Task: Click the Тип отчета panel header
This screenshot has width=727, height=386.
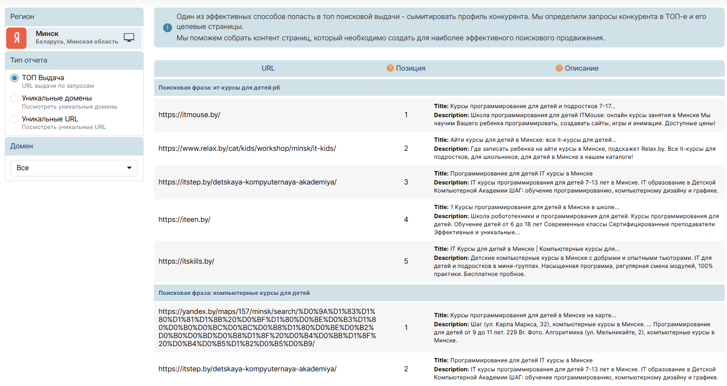Action: point(74,60)
